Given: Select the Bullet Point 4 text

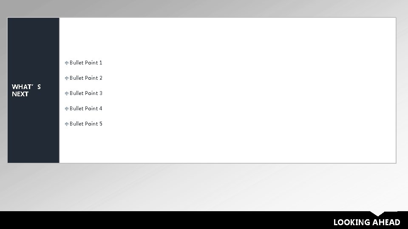Looking at the screenshot, I should tap(86, 109).
